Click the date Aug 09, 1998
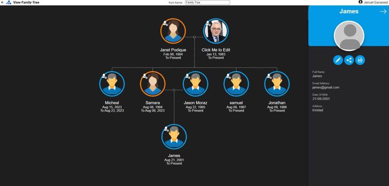 tap(277, 107)
